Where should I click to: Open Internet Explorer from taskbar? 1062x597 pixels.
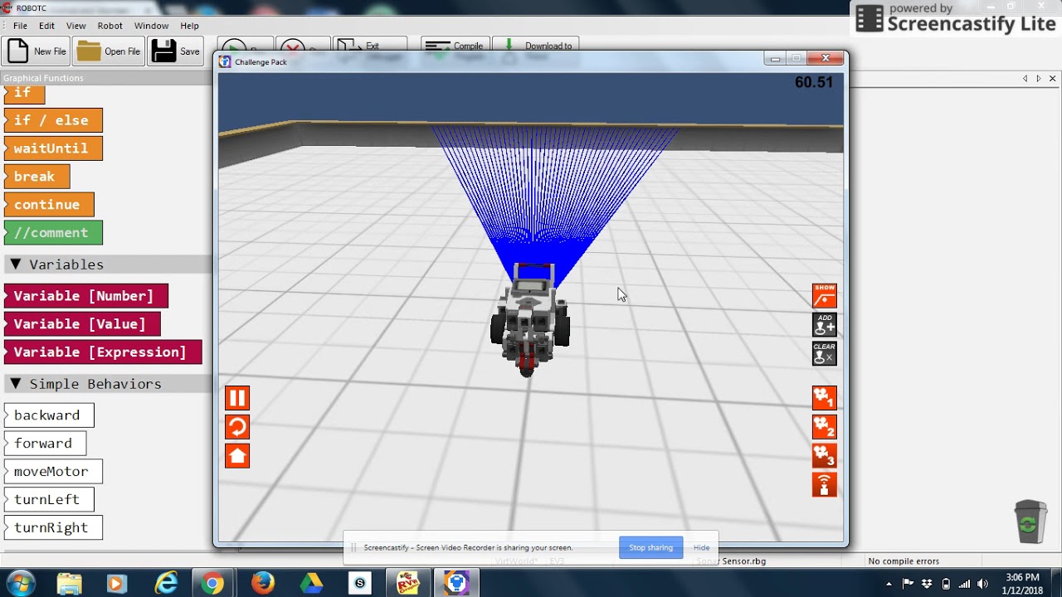pyautogui.click(x=166, y=584)
